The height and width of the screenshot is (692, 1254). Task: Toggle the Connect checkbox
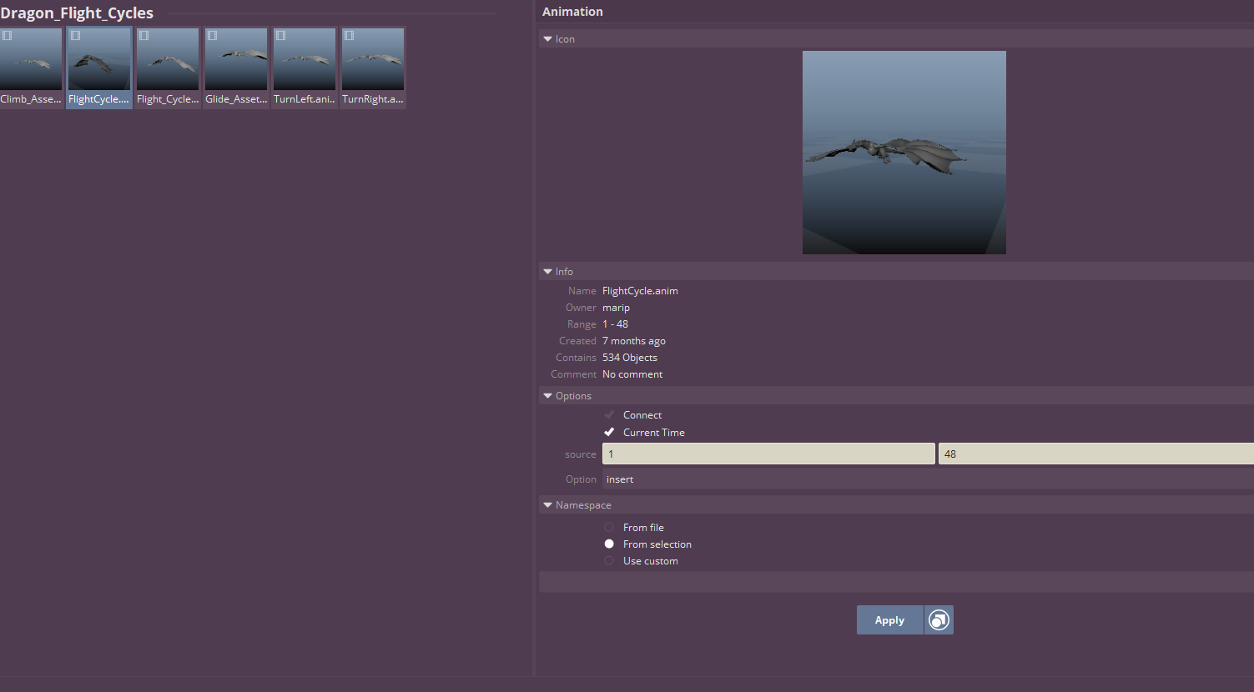click(609, 414)
